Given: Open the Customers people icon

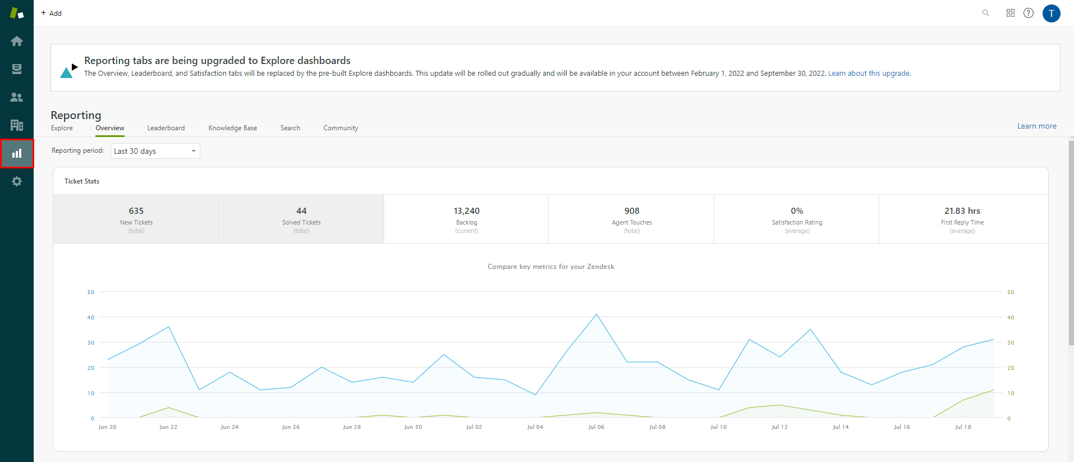Looking at the screenshot, I should [17, 97].
